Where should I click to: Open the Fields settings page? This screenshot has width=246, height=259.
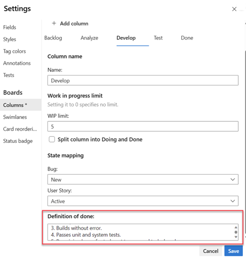[x=10, y=27]
